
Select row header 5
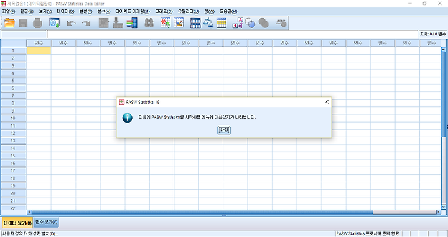[x=13, y=81]
